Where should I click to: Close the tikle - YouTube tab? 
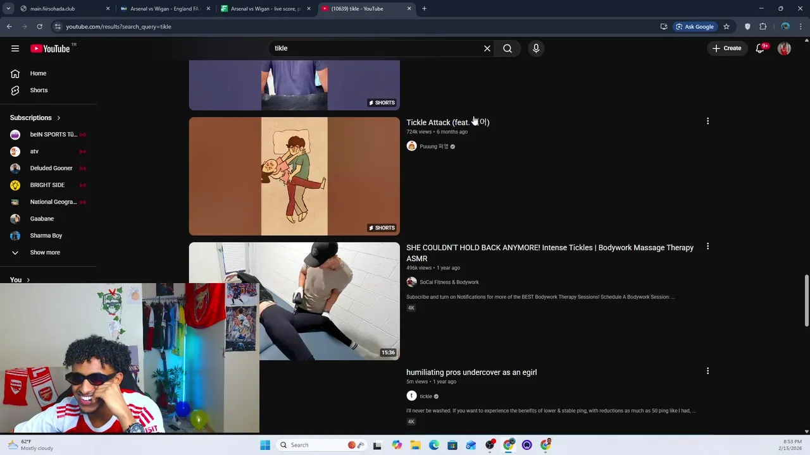pos(409,9)
